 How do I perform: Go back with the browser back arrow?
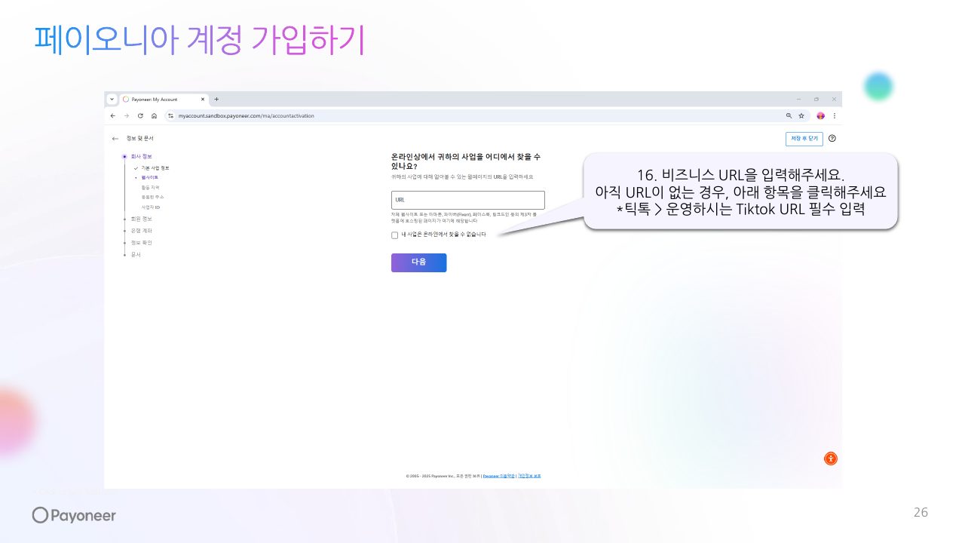[x=113, y=116]
